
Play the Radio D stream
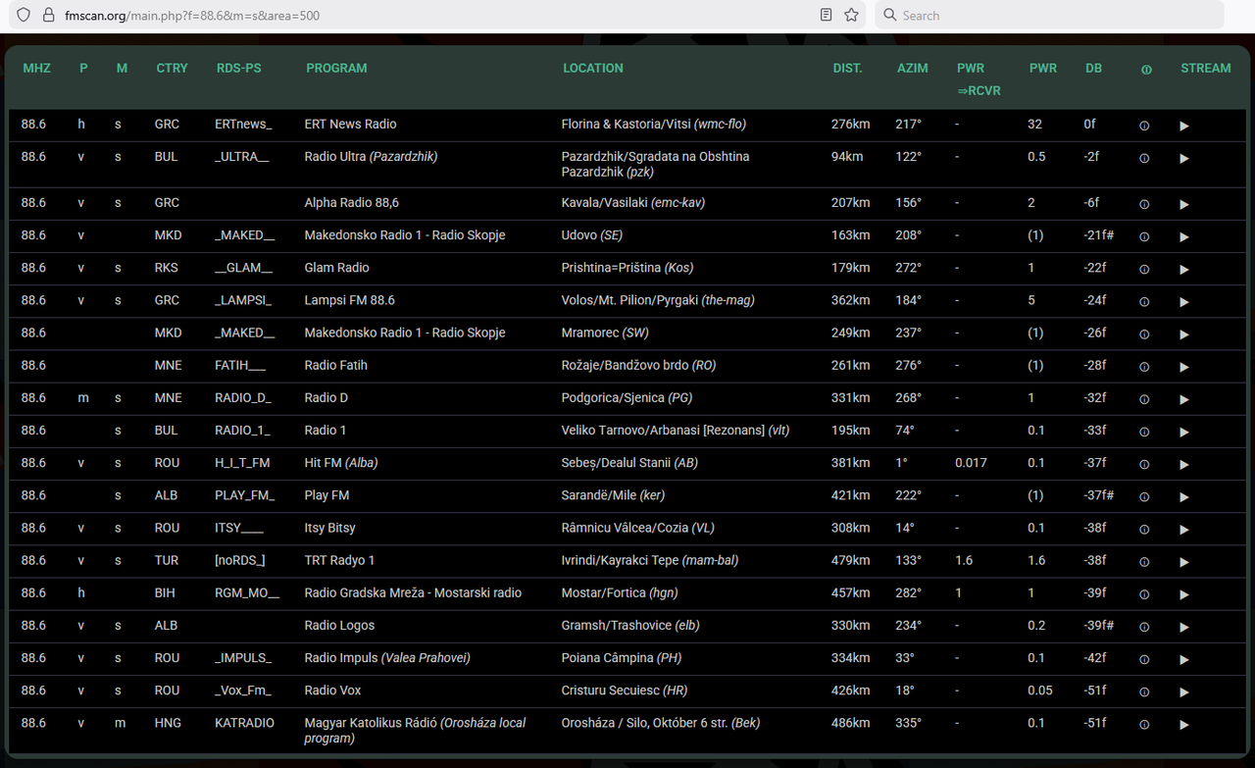coord(1184,400)
